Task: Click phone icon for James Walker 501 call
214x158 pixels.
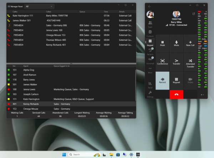Action: [9, 20]
